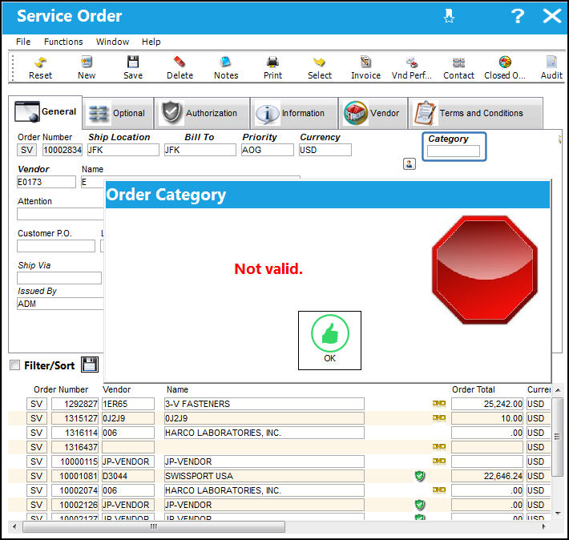Click the Ship Location field JFK
The image size is (569, 540).
(123, 150)
